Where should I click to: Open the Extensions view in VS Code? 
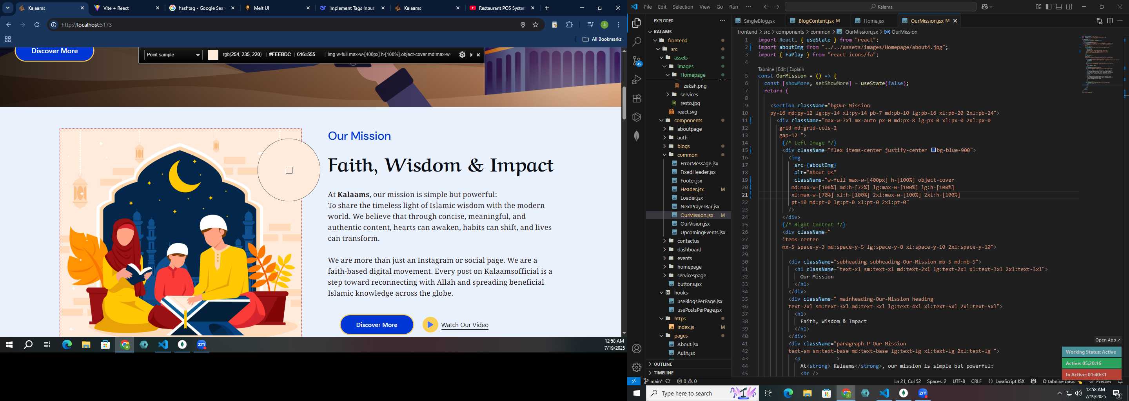636,99
